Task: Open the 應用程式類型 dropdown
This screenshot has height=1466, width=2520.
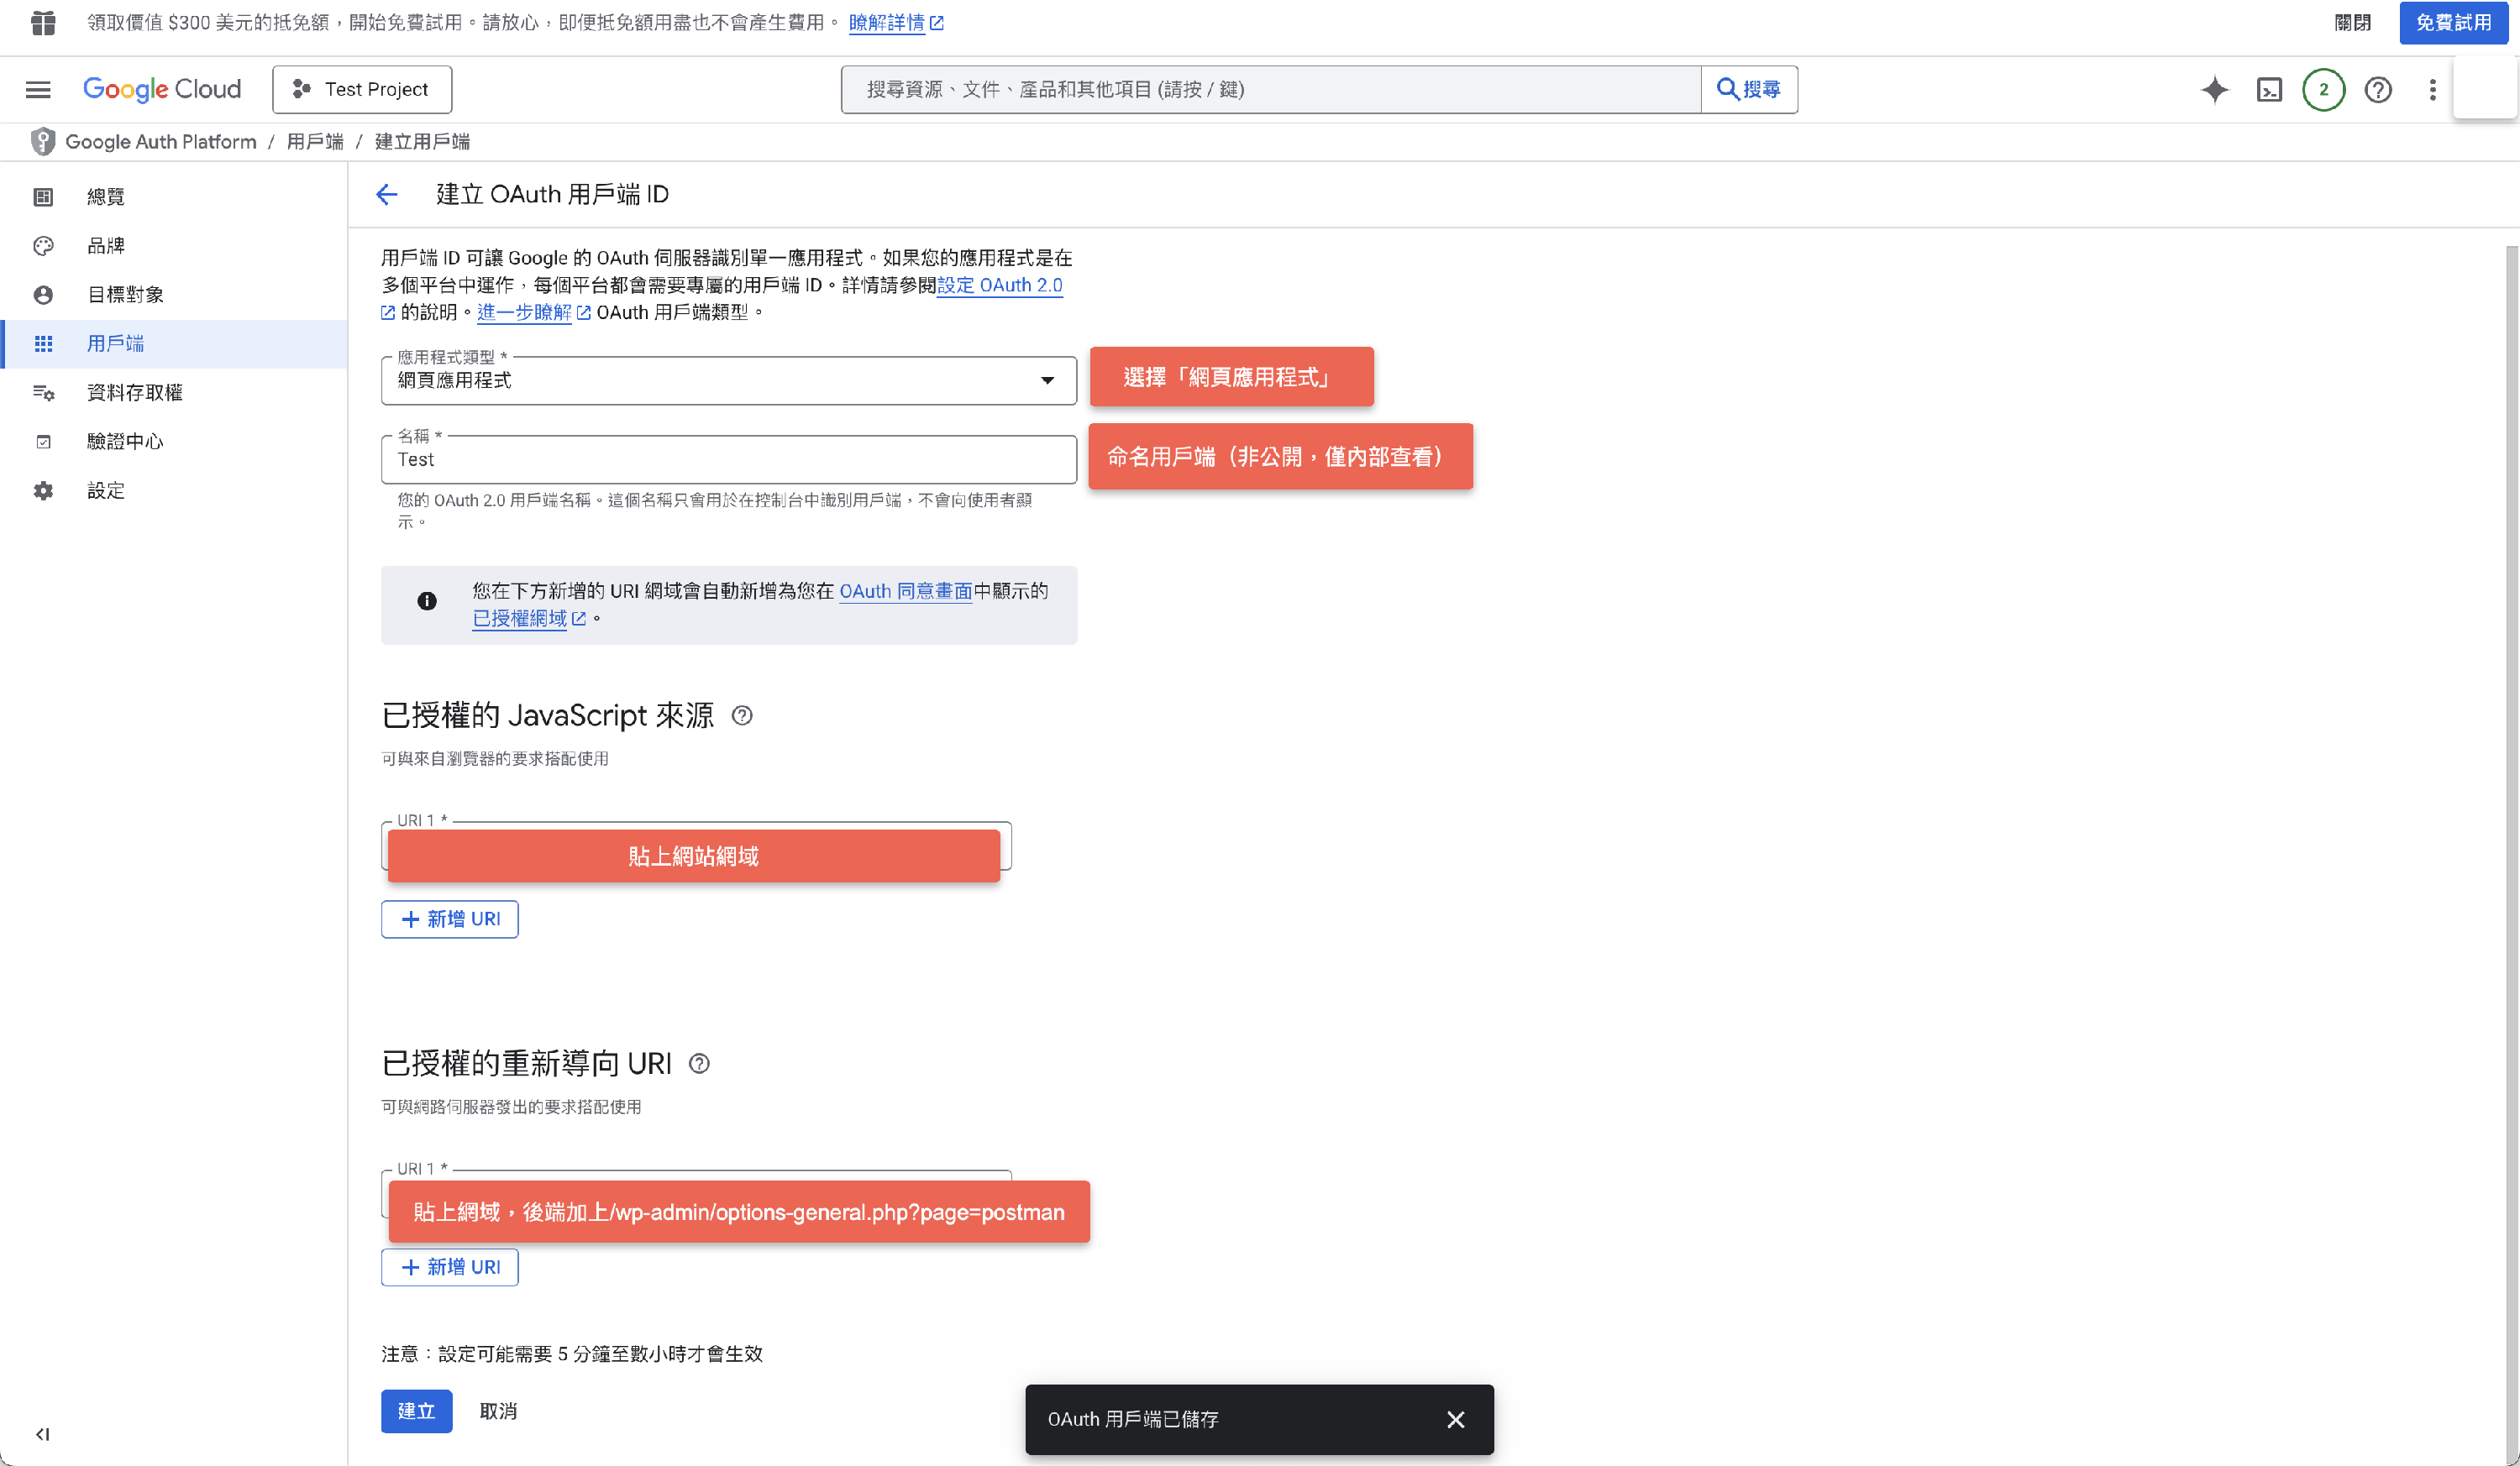Action: click(728, 380)
